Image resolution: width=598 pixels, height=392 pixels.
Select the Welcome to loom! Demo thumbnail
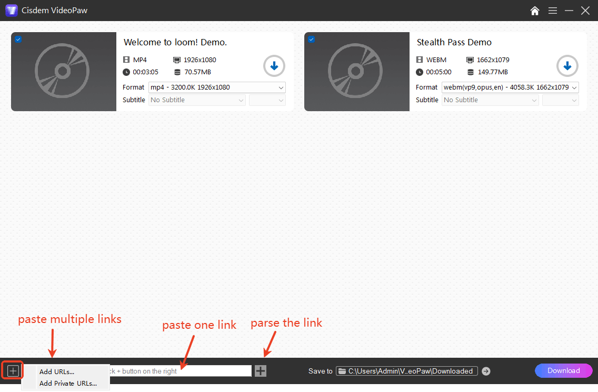click(x=64, y=72)
